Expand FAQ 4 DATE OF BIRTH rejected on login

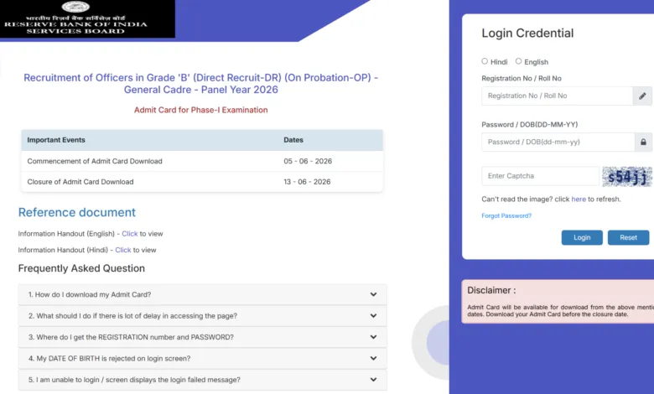[202, 358]
